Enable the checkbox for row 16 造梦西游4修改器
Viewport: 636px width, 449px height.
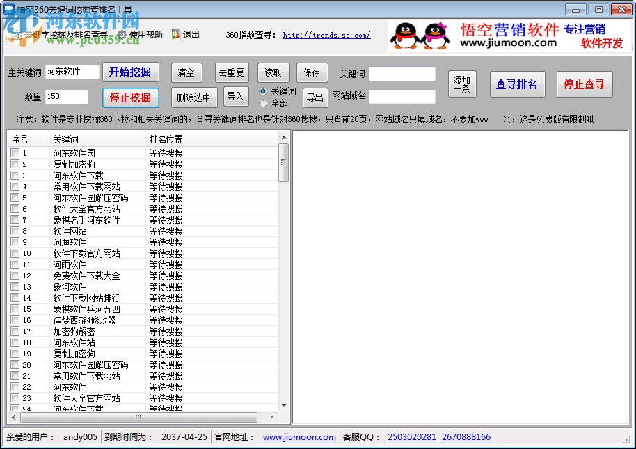tap(15, 320)
